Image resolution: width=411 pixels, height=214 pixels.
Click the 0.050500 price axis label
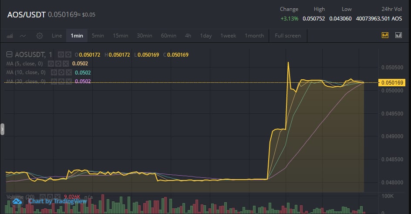coord(392,68)
